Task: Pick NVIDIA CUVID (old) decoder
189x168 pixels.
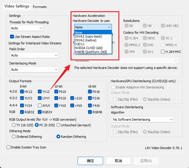Action: [x=89, y=48]
